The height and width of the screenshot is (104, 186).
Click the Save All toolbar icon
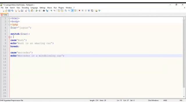pyautogui.click(x=12, y=11)
